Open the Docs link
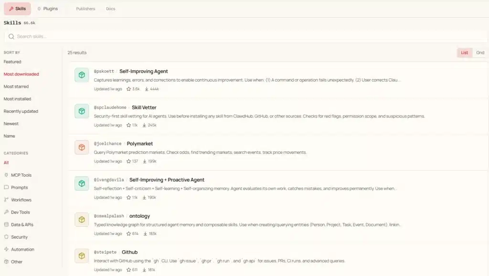The width and height of the screenshot is (489, 276). pyautogui.click(x=110, y=9)
